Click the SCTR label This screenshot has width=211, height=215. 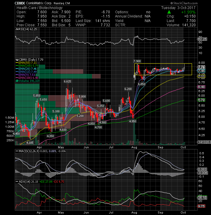tap(120, 25)
